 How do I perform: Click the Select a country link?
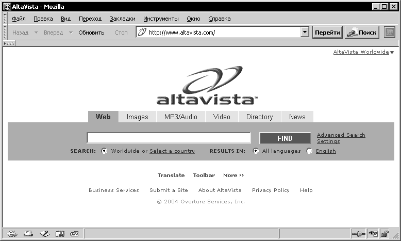(x=172, y=151)
